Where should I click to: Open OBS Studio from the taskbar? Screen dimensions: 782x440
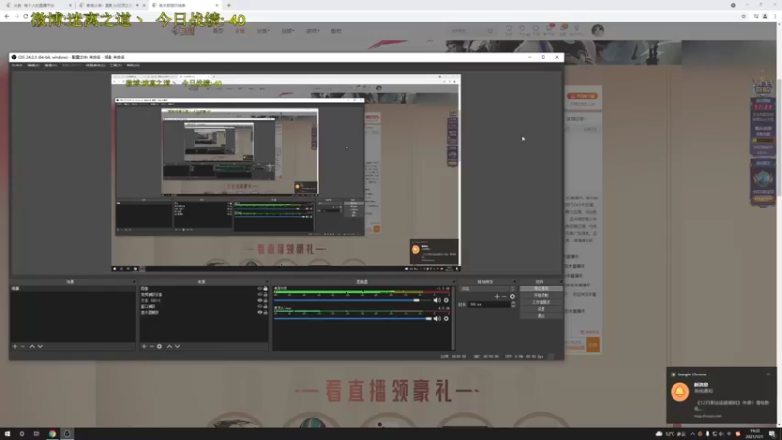click(66, 434)
